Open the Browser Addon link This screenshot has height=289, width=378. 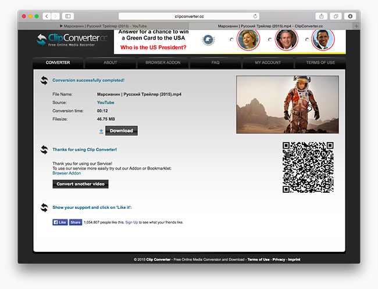click(66, 174)
